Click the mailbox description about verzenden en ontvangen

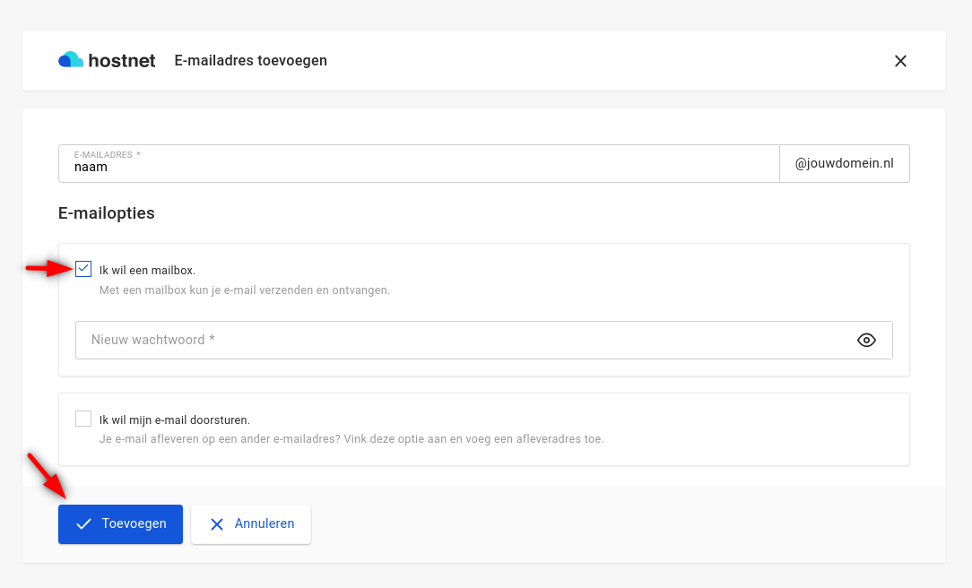click(x=244, y=290)
